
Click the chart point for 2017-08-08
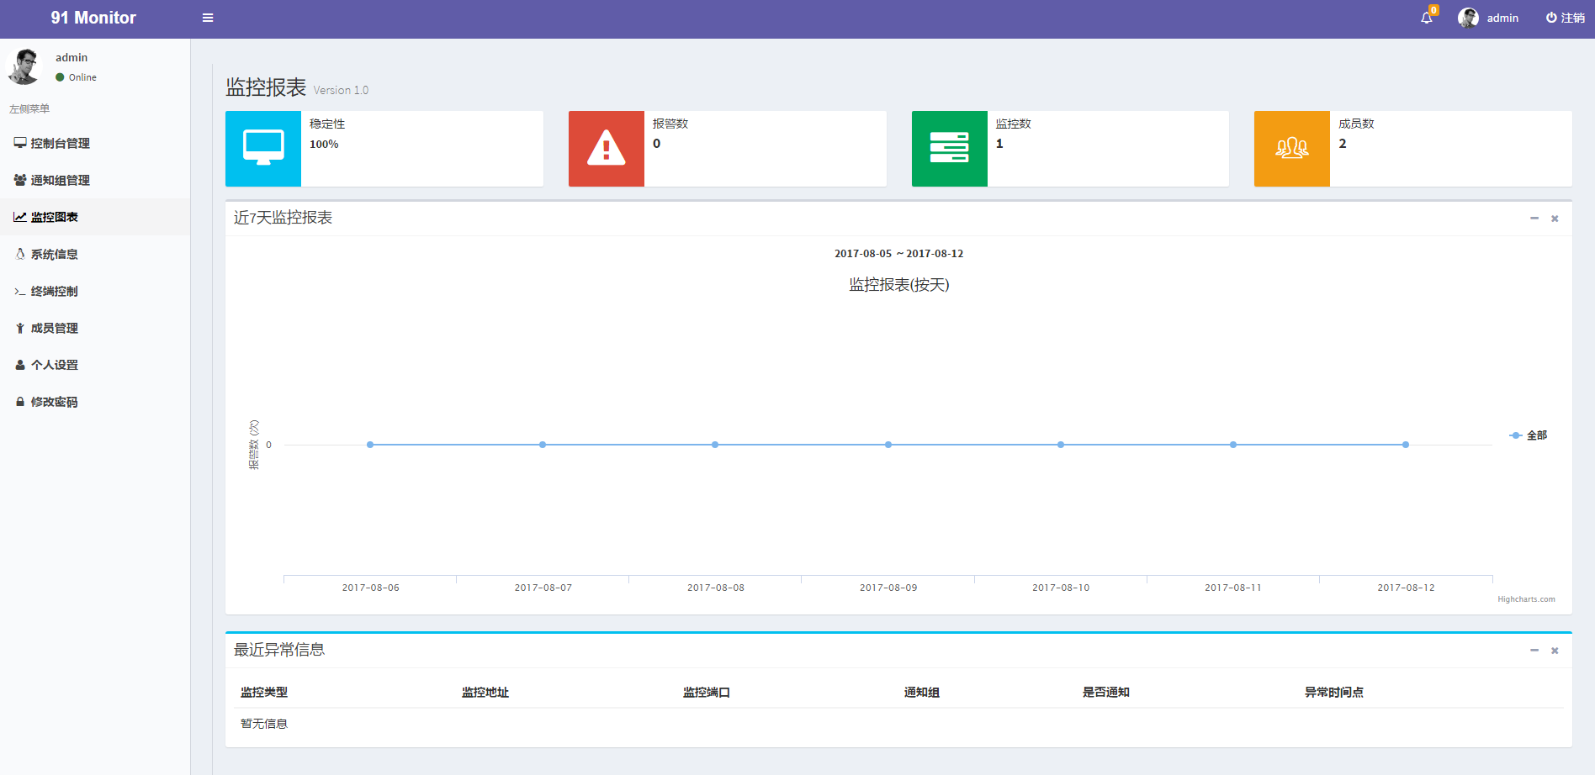tap(715, 445)
